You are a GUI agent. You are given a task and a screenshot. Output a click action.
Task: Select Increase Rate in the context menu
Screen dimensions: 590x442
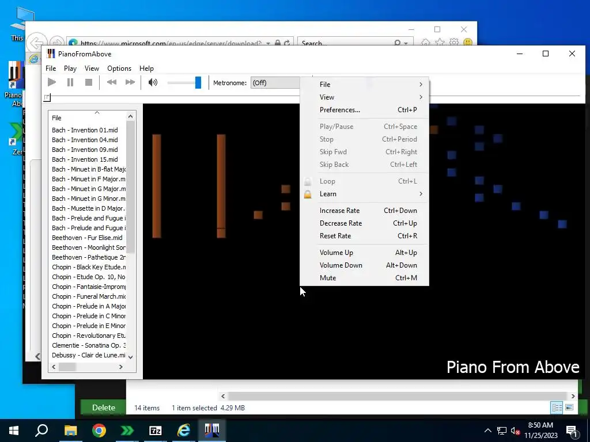(x=364, y=211)
